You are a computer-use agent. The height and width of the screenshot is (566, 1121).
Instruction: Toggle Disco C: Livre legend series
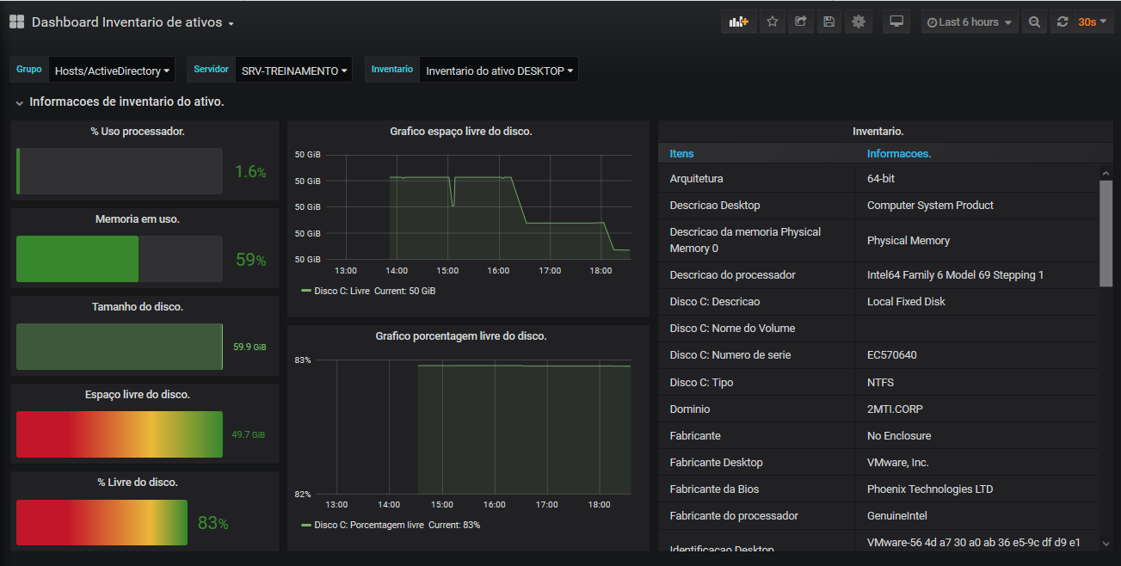pos(342,292)
